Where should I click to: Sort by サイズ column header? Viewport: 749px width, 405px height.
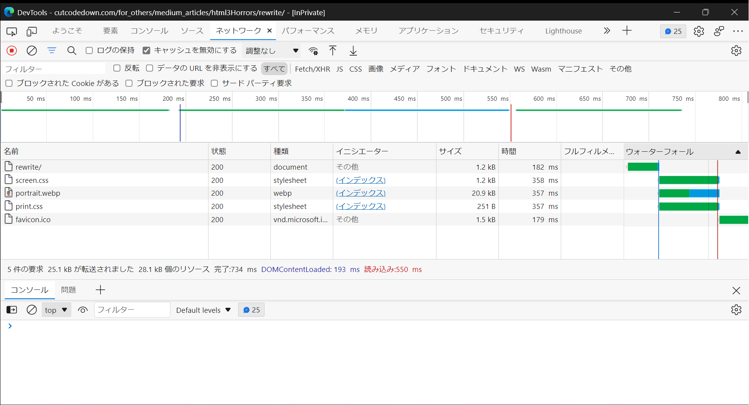point(467,151)
